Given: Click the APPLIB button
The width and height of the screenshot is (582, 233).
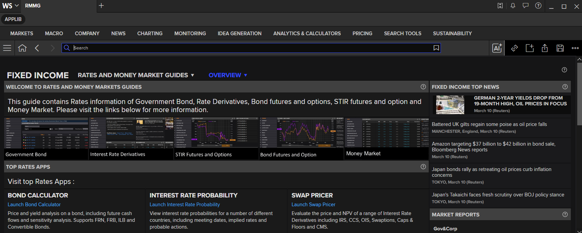Looking at the screenshot, I should coord(13,19).
